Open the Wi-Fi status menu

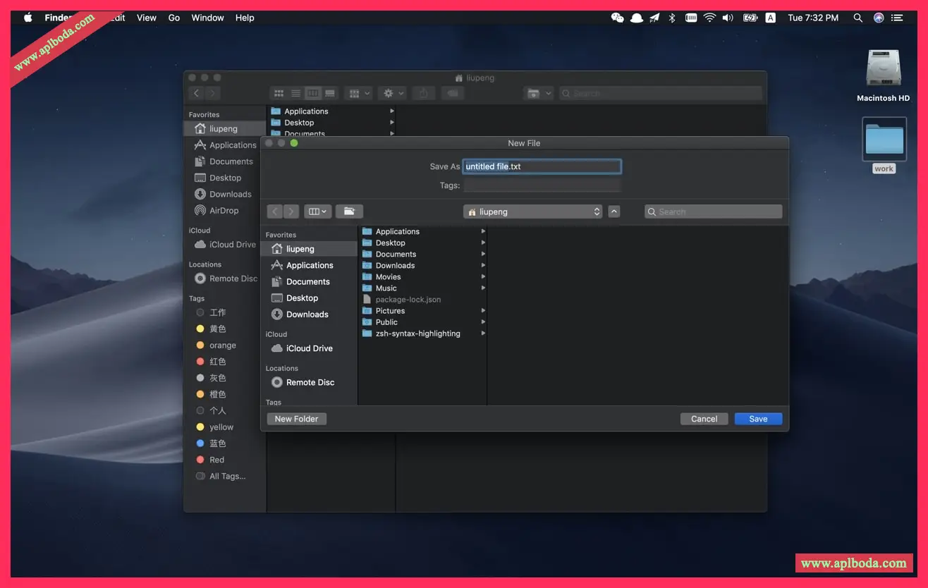click(x=709, y=18)
